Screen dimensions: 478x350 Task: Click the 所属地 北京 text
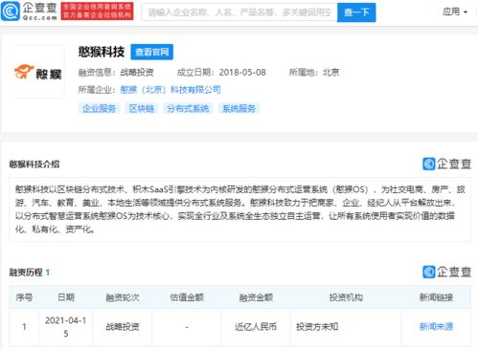tap(314, 73)
